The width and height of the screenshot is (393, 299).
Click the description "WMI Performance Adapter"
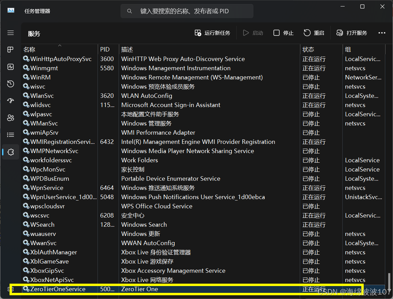click(x=158, y=132)
